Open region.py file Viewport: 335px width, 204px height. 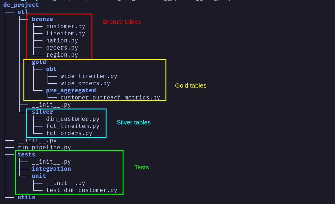[62, 55]
